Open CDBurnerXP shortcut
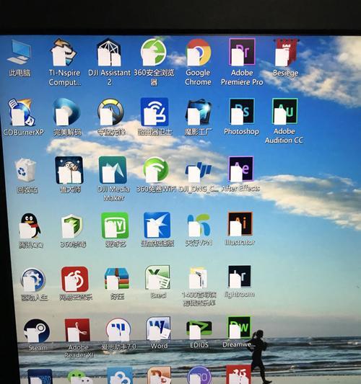361x384 pixels. coord(21,112)
